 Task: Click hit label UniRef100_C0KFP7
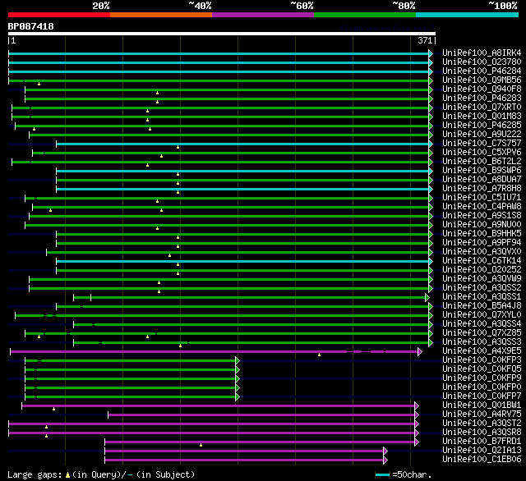(x=482, y=396)
